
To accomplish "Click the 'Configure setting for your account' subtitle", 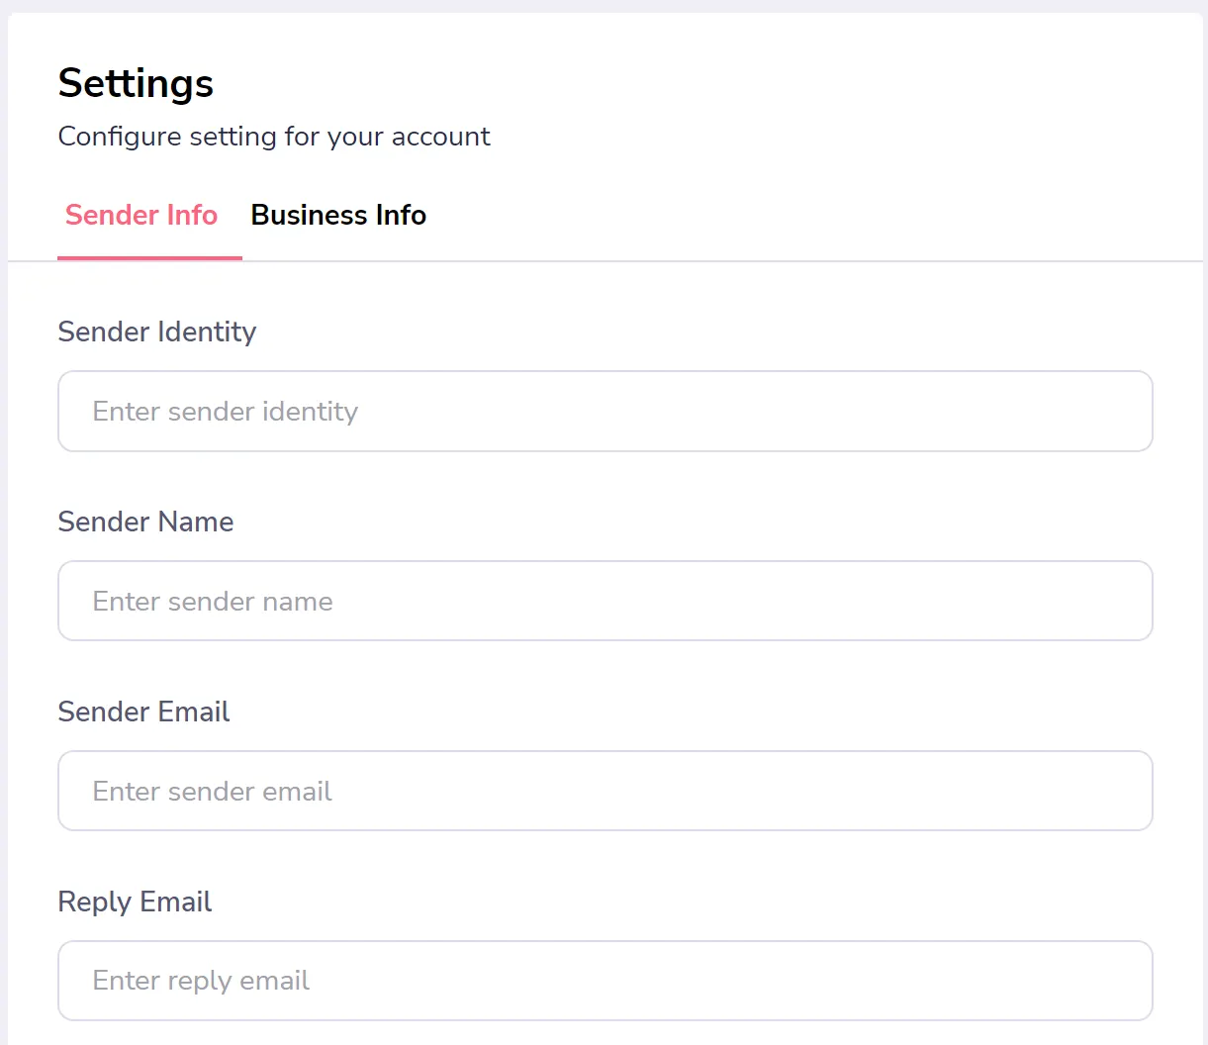I will pyautogui.click(x=274, y=137).
